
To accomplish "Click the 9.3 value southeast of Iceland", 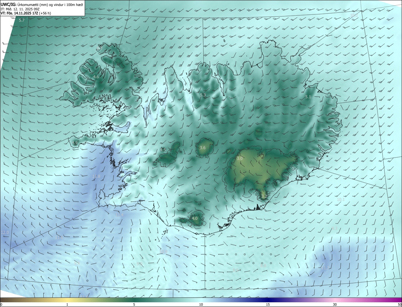I will click(x=334, y=228).
